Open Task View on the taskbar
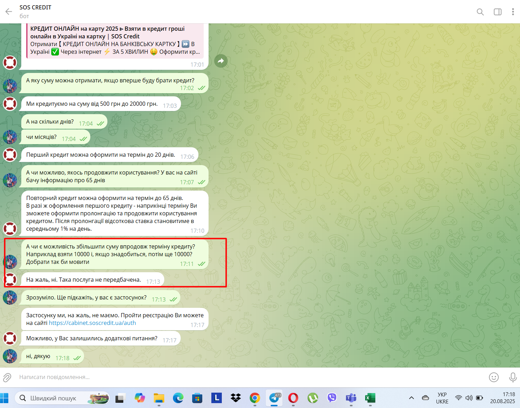 click(x=120, y=398)
